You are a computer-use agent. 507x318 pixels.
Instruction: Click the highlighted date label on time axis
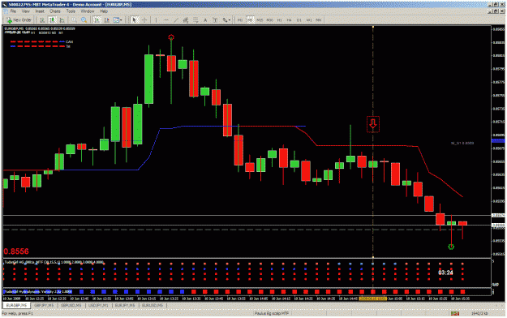pos(373,299)
